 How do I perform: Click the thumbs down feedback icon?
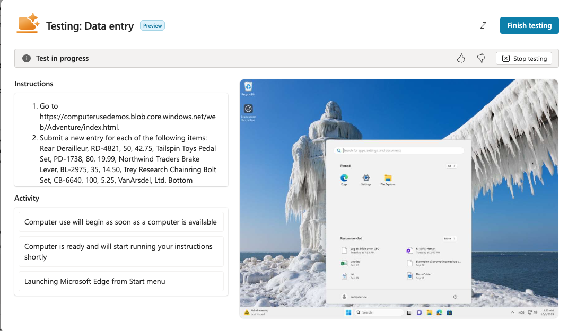pyautogui.click(x=481, y=58)
